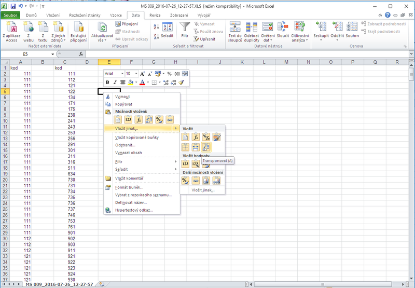Click Values and Number Formatting paste icon
The width and height of the screenshot is (415, 288).
click(196, 164)
